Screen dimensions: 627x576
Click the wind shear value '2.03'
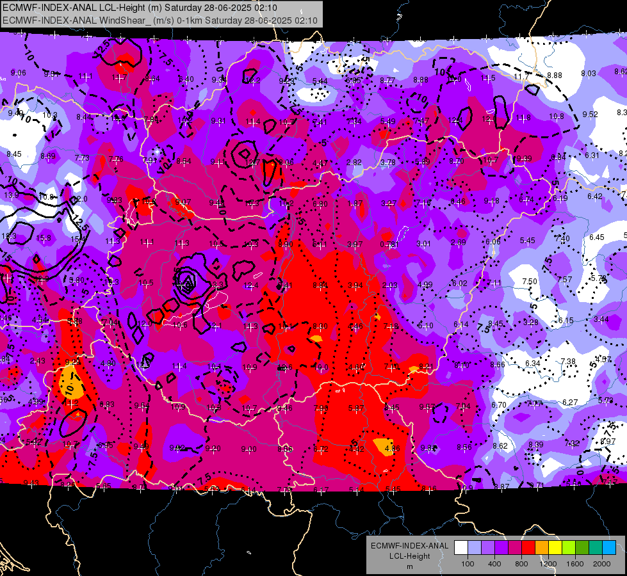pos(390,285)
